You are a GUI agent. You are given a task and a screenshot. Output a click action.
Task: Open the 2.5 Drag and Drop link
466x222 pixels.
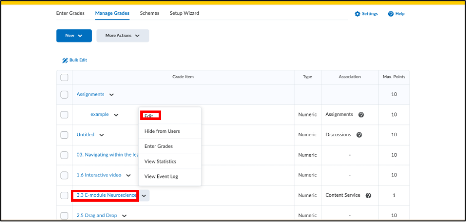[x=96, y=216]
